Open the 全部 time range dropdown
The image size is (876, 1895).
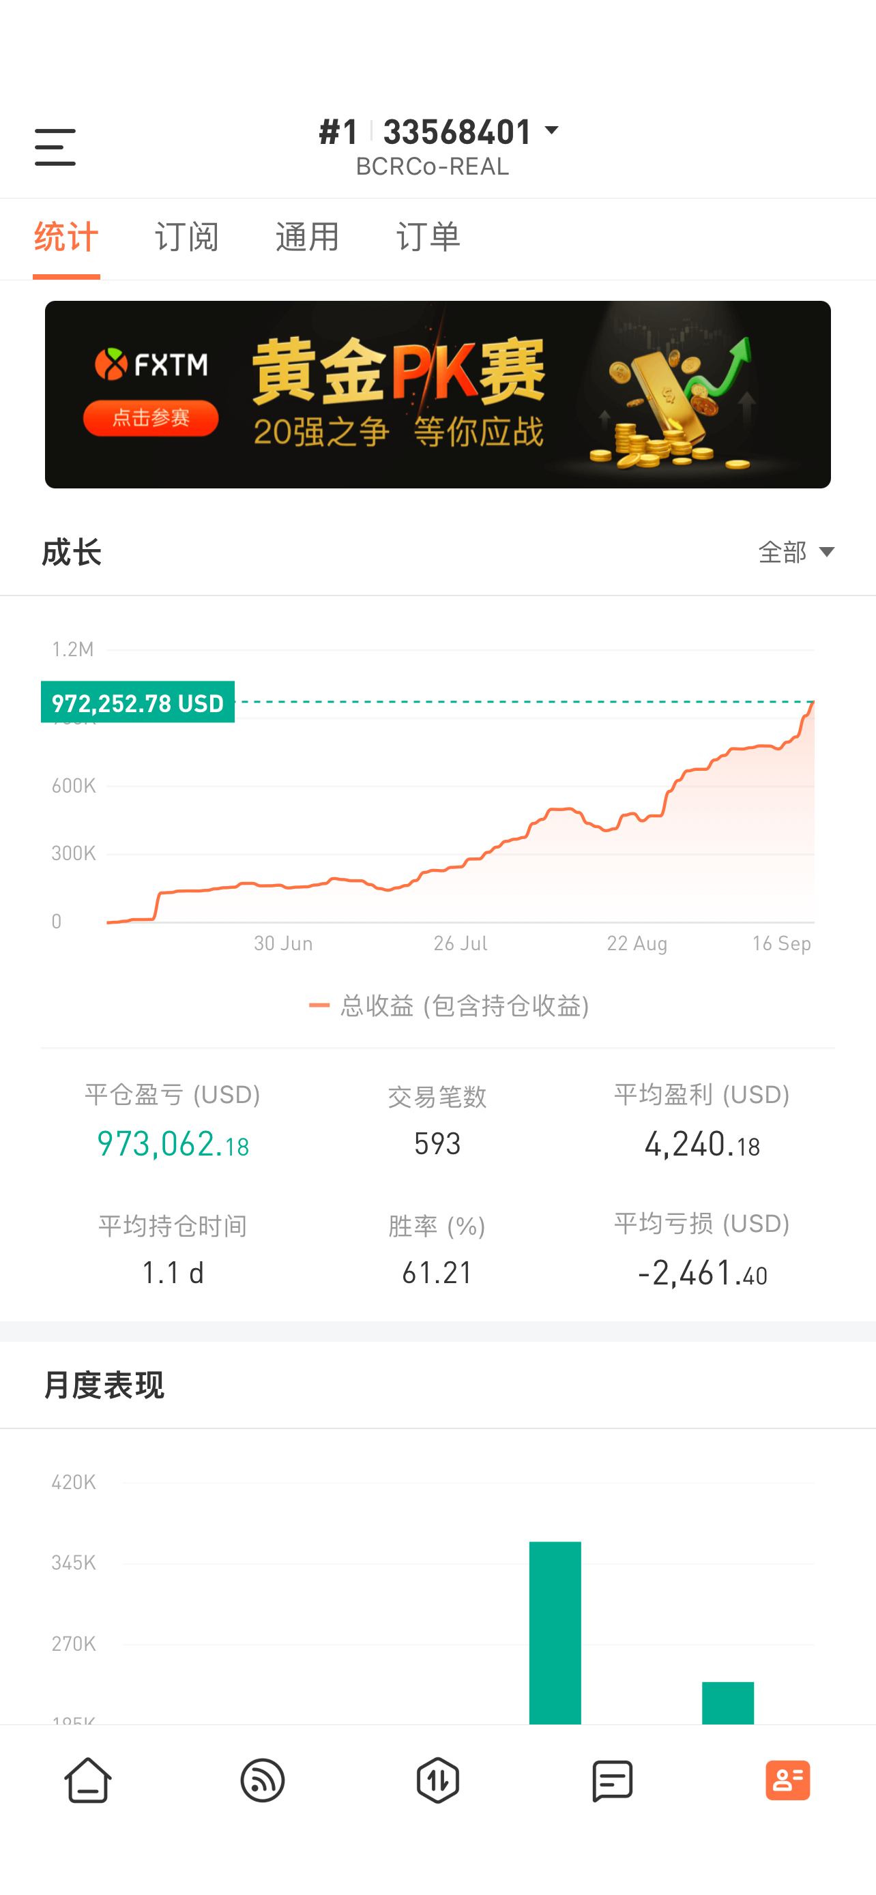[x=797, y=552]
